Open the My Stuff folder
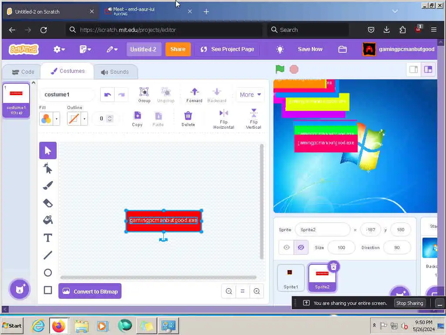The image size is (446, 335). tap(342, 49)
